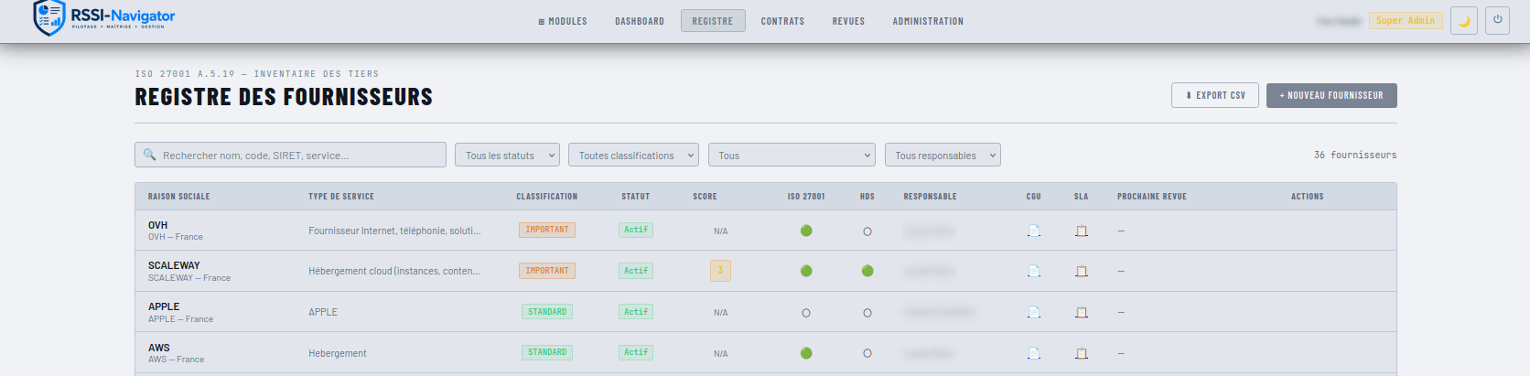This screenshot has width=1530, height=376.
Task: Click the SCALEWAY supplier name
Action: click(x=174, y=265)
